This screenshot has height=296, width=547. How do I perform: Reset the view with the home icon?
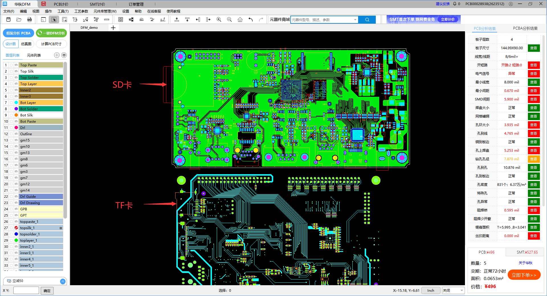pyautogui.click(x=240, y=19)
